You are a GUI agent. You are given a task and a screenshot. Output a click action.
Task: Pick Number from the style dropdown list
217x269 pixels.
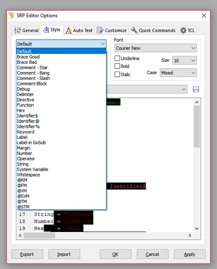click(61, 153)
